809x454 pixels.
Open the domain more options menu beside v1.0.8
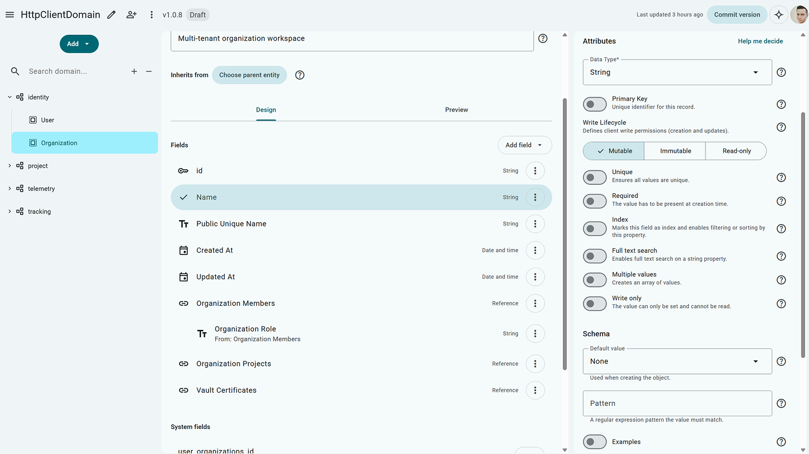click(x=152, y=15)
